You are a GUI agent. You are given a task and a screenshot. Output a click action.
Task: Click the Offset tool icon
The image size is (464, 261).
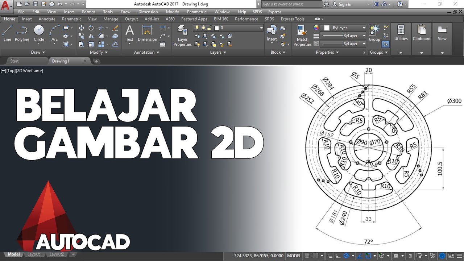click(x=115, y=44)
